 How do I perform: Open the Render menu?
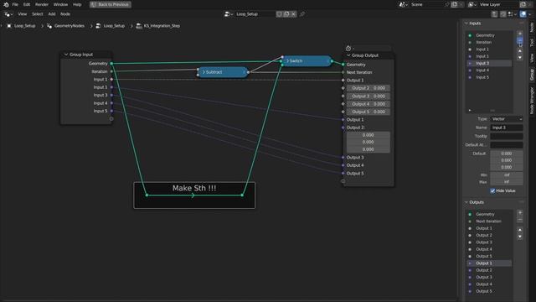click(x=42, y=4)
